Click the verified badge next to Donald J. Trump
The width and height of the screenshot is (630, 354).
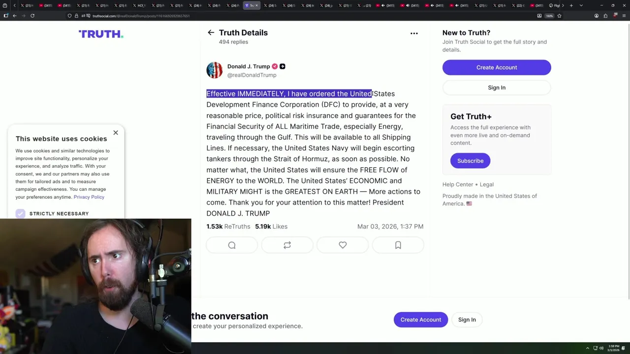point(275,66)
